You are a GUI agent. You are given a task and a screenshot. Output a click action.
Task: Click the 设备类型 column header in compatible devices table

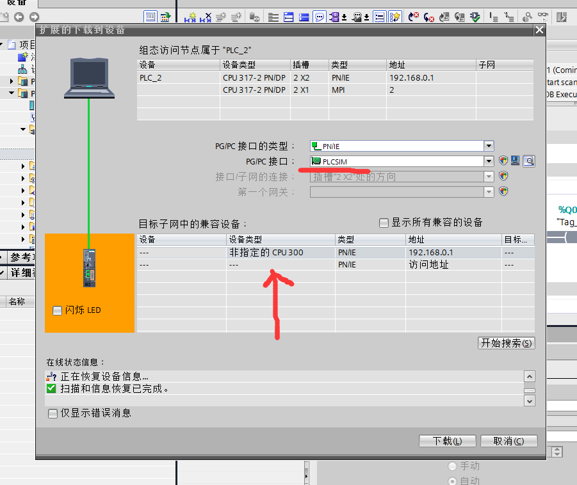coord(280,240)
